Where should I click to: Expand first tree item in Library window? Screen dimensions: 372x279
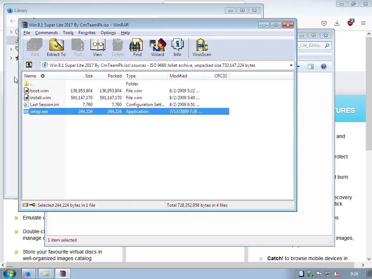pos(11,32)
